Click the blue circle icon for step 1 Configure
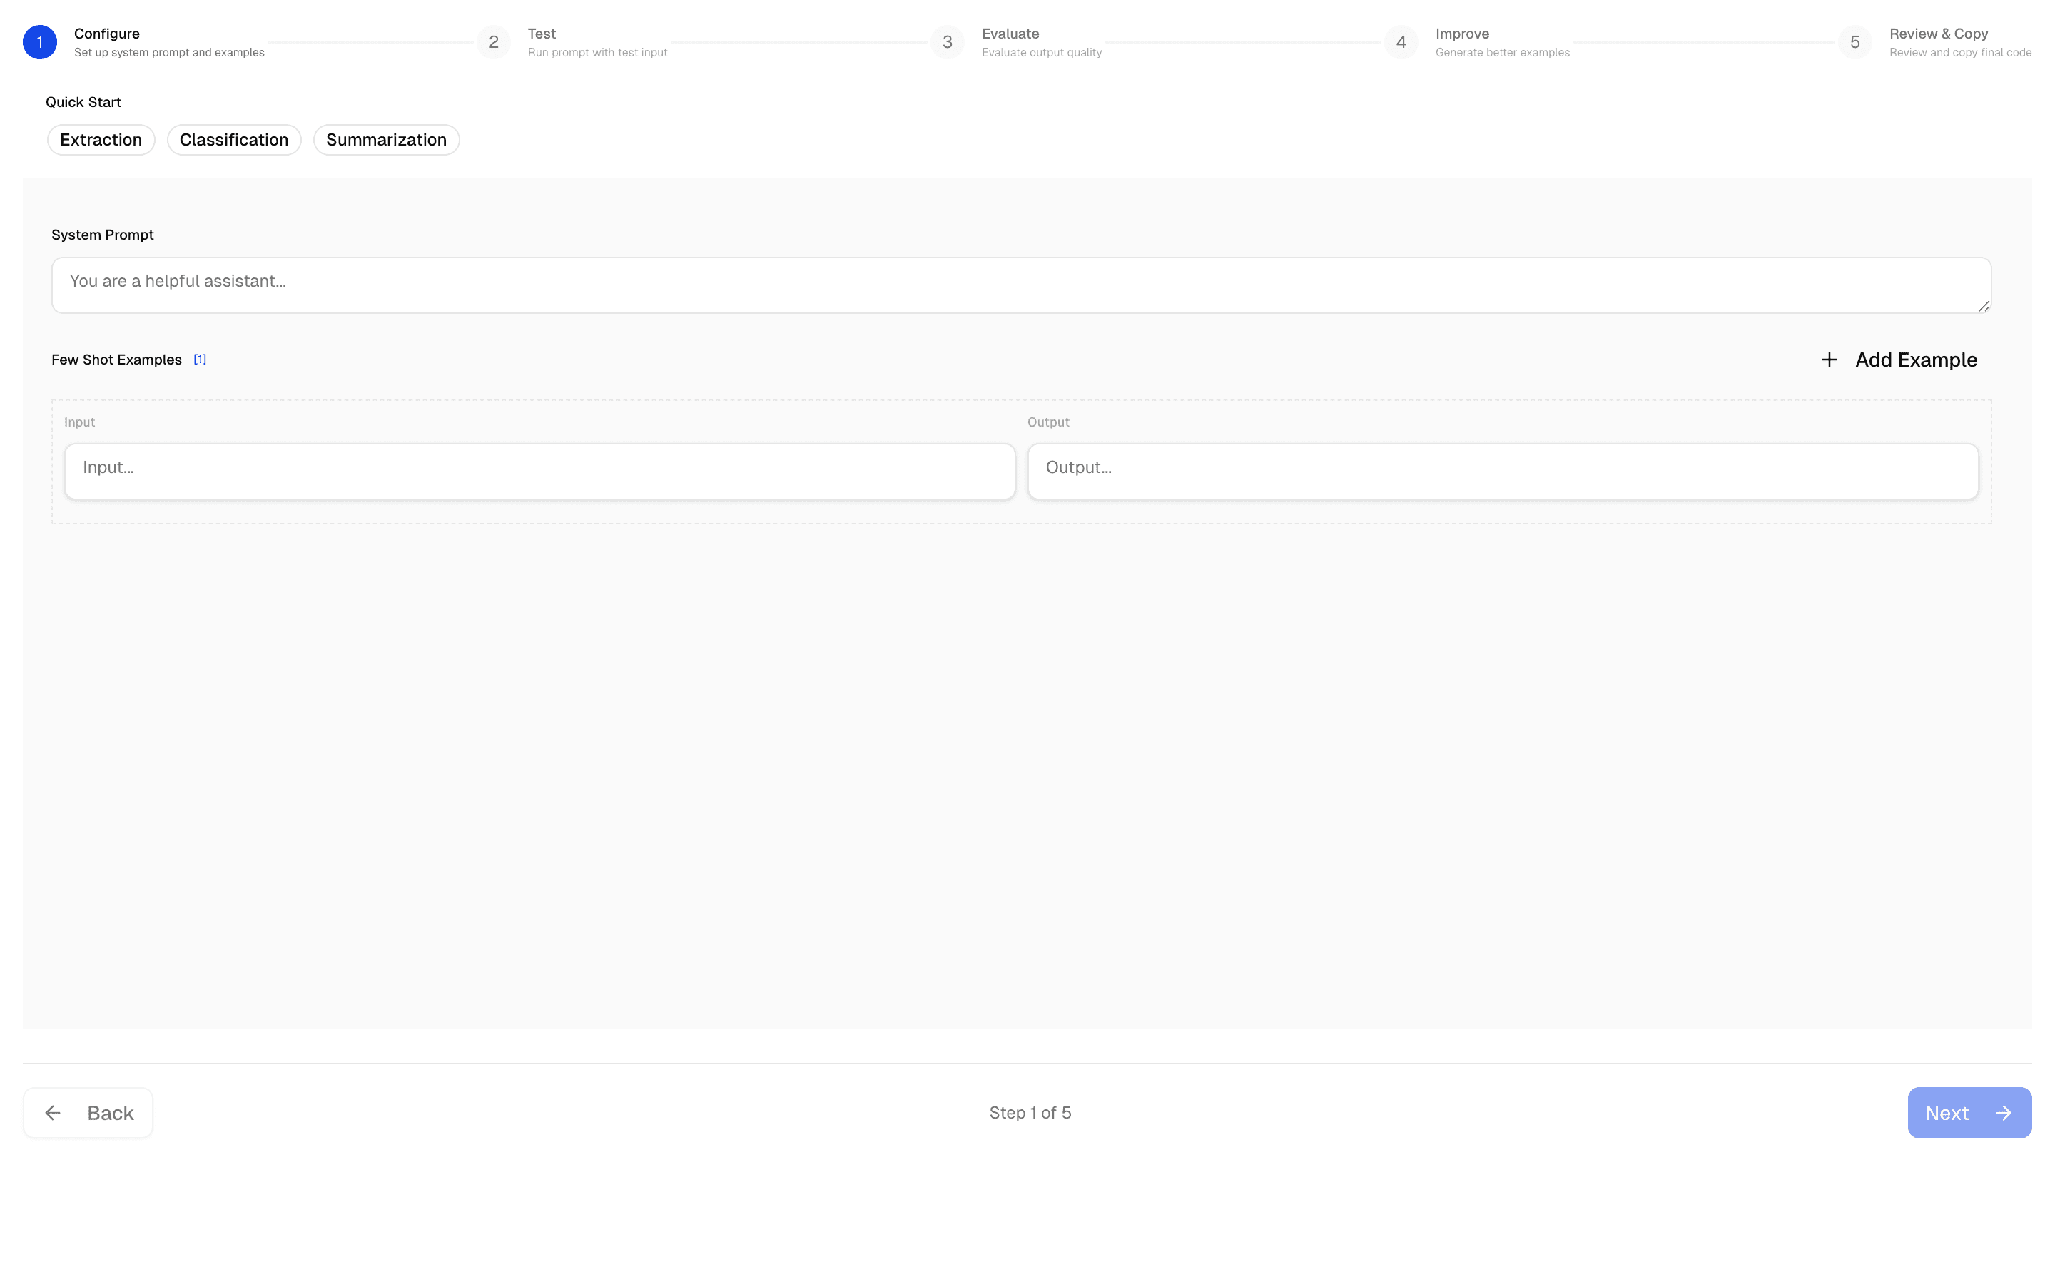 [39, 41]
